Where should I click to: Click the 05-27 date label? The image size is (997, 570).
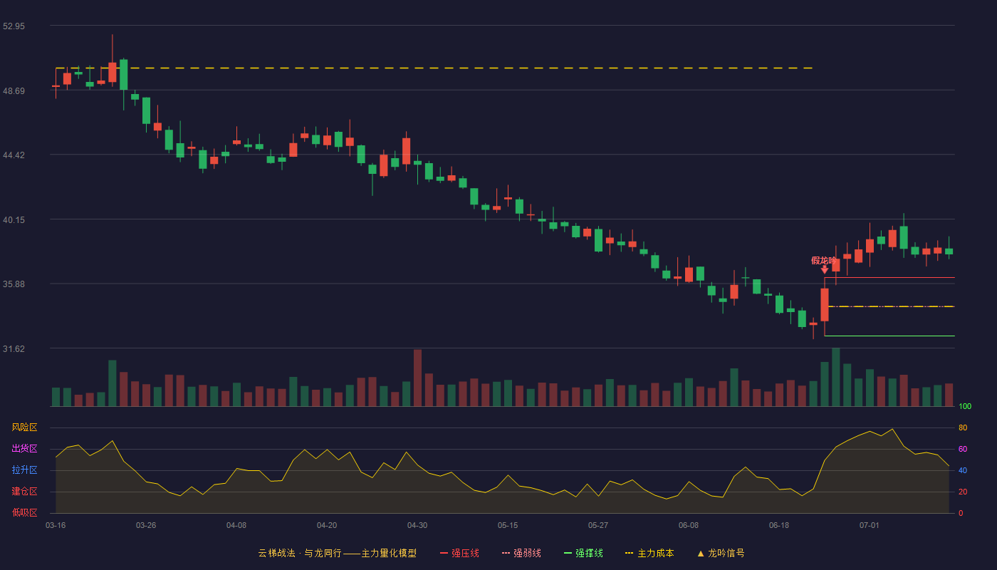[x=598, y=525]
